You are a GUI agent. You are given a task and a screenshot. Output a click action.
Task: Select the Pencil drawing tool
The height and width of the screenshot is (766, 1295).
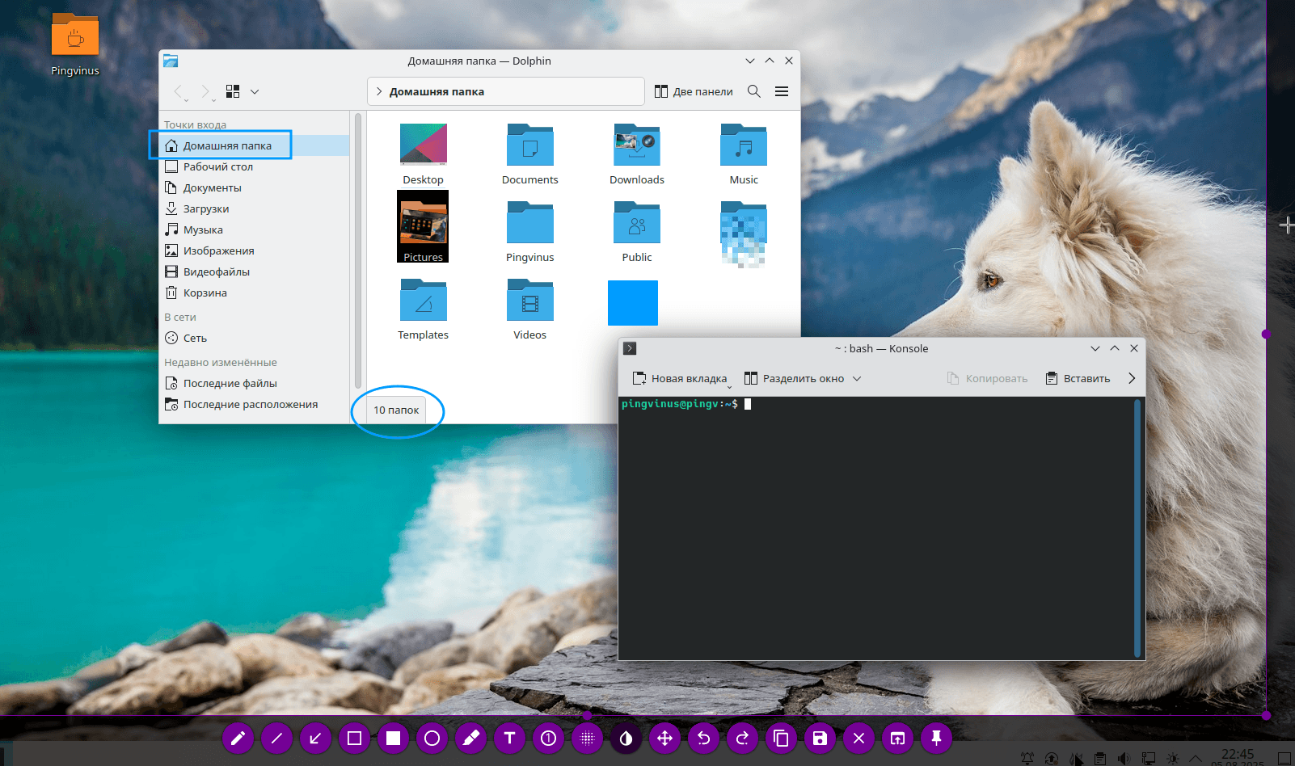[238, 738]
